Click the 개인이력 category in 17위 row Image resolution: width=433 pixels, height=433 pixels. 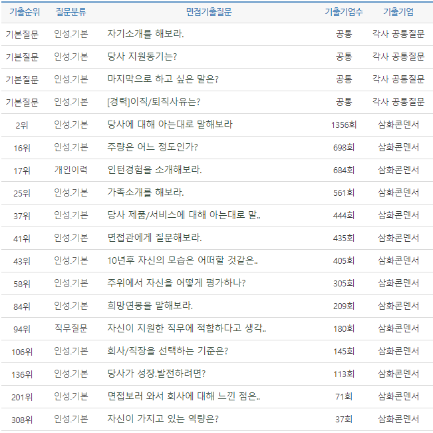click(x=71, y=170)
